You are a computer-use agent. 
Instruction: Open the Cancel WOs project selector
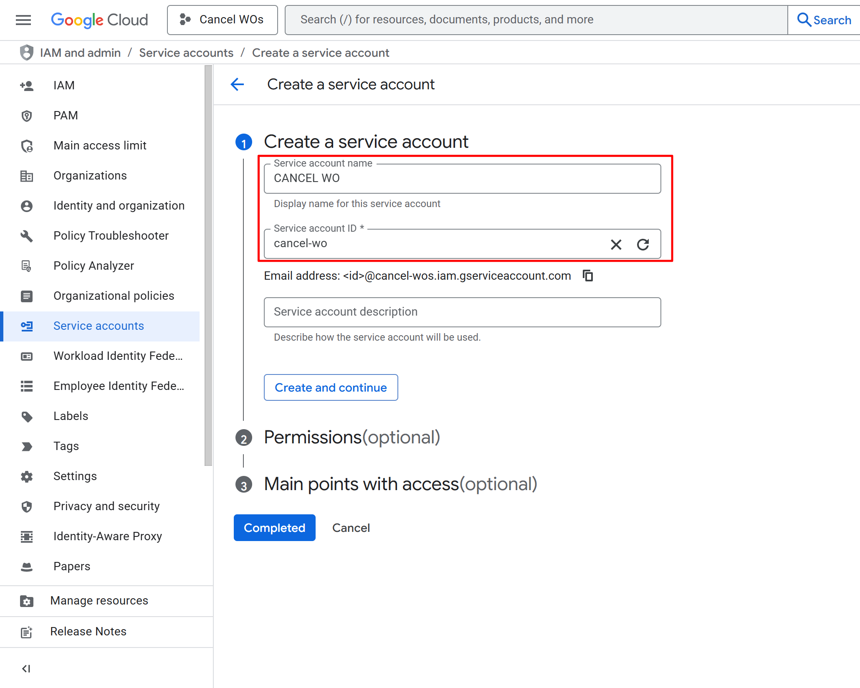[x=222, y=20]
